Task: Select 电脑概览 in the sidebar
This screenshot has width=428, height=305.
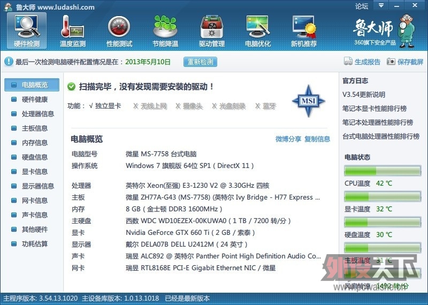Action: pos(32,85)
